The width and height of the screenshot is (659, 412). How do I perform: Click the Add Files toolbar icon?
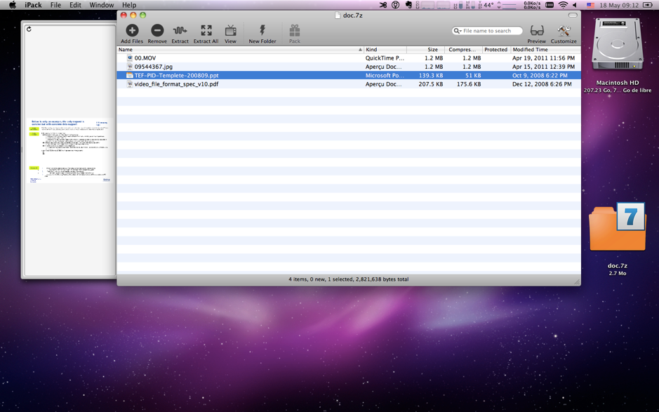132,30
